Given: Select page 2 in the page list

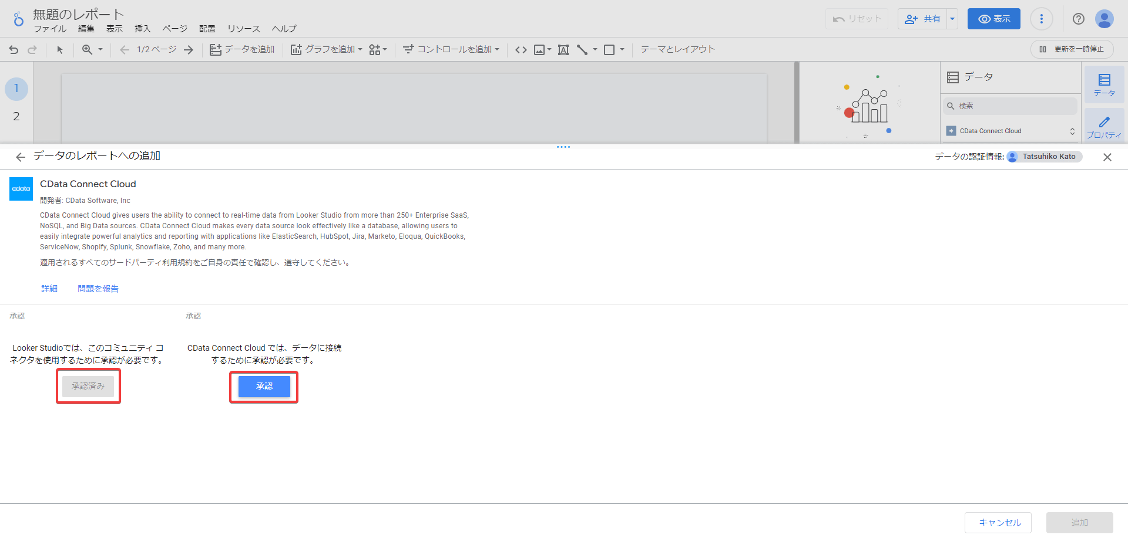Looking at the screenshot, I should pos(16,117).
